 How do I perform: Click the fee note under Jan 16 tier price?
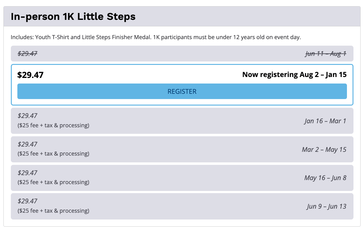[53, 125]
